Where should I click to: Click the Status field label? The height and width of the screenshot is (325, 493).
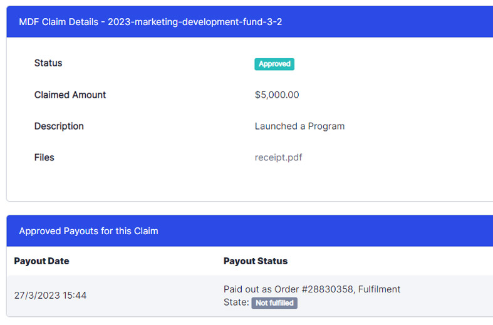pyautogui.click(x=48, y=63)
